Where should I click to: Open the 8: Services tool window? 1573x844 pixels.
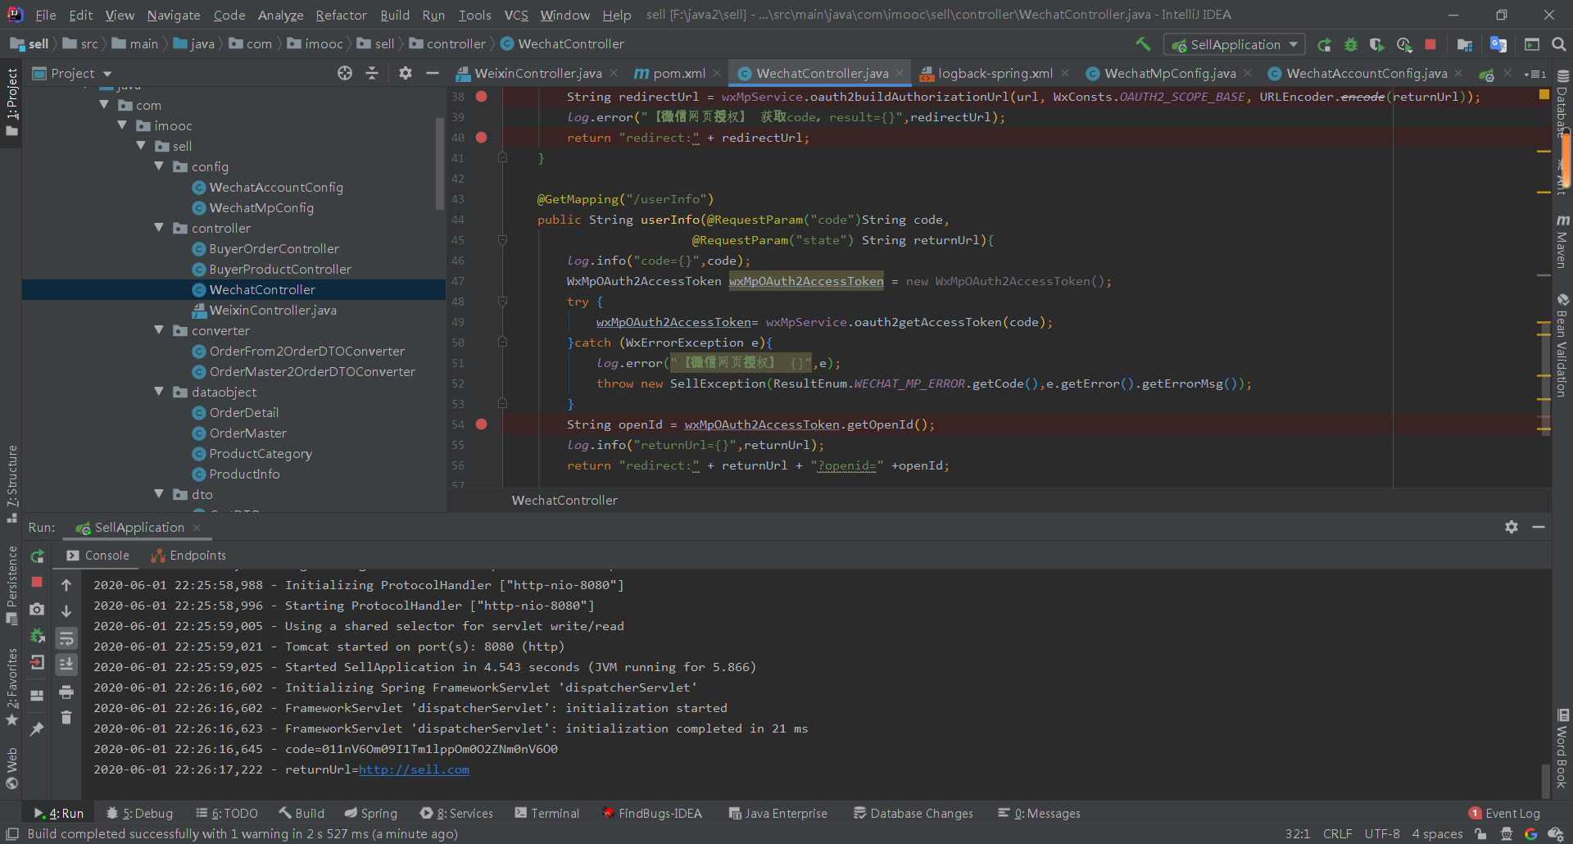tap(456, 813)
